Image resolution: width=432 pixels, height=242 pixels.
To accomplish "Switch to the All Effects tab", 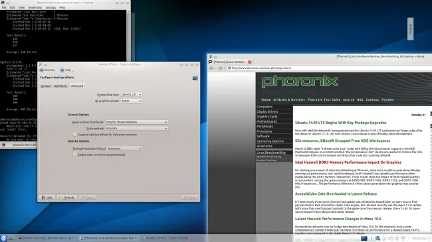I will [x=60, y=86].
